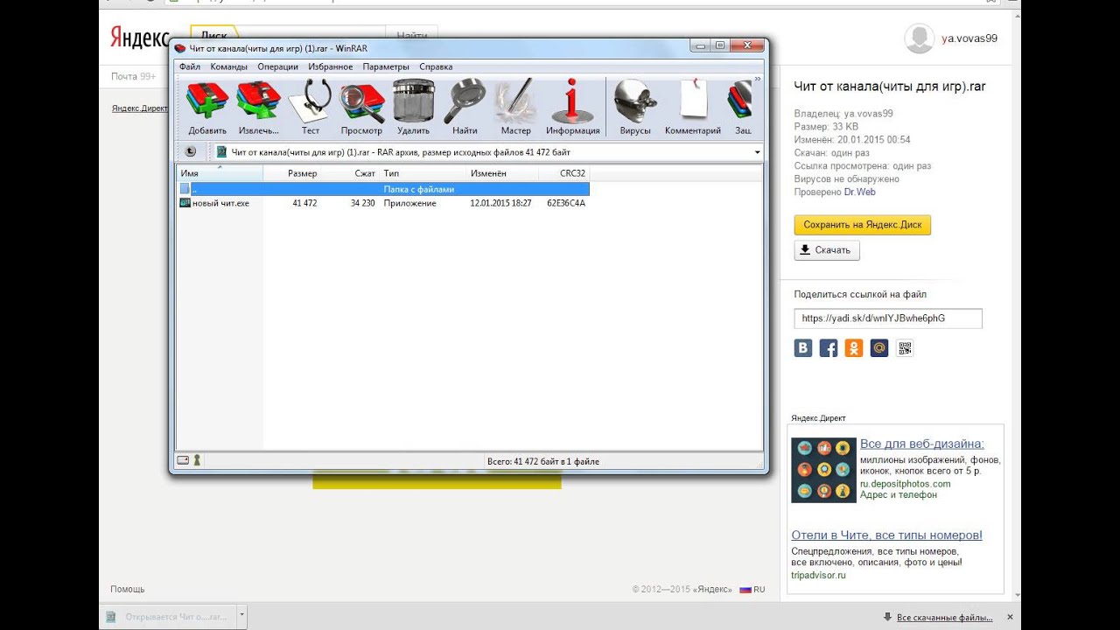Viewport: 1120px width, 630px height.
Task: Click the Скачать download button
Action: [x=827, y=250]
